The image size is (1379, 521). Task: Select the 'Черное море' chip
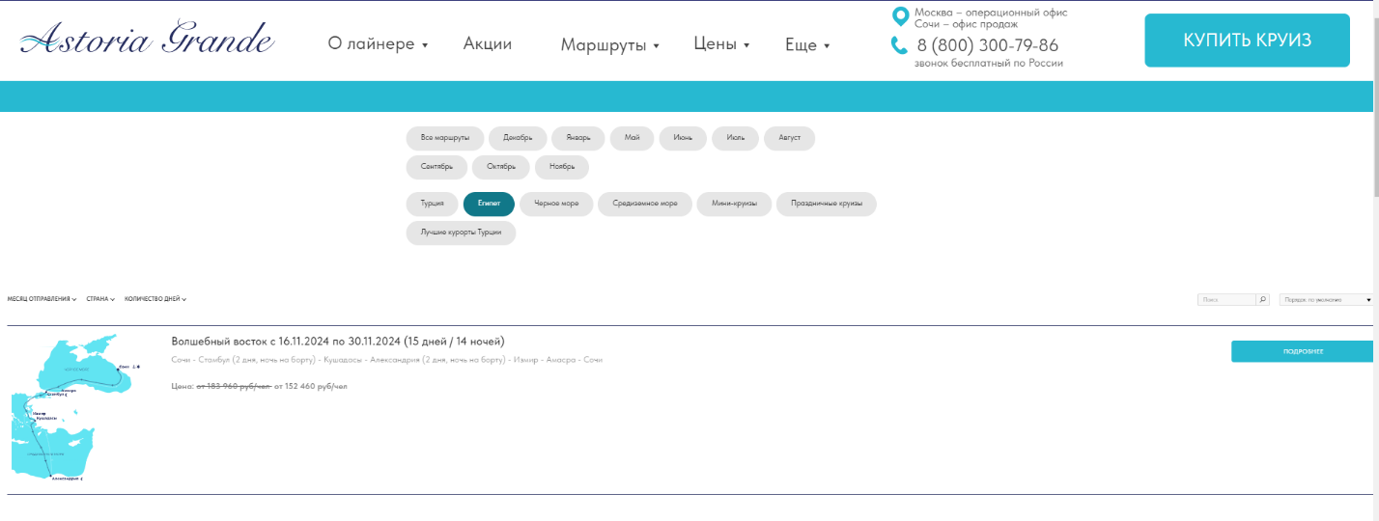click(x=556, y=205)
